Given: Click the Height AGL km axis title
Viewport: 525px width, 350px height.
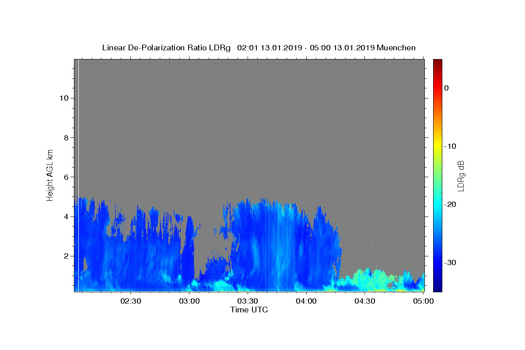Looking at the screenshot, I should pos(50,175).
